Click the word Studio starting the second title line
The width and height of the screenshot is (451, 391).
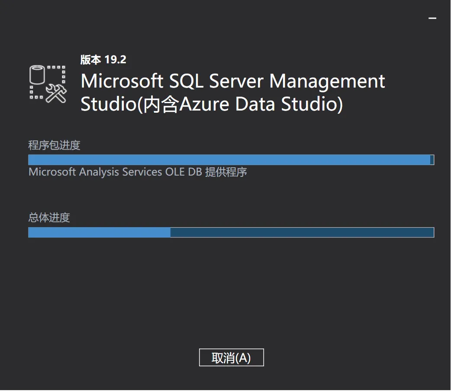click(108, 104)
